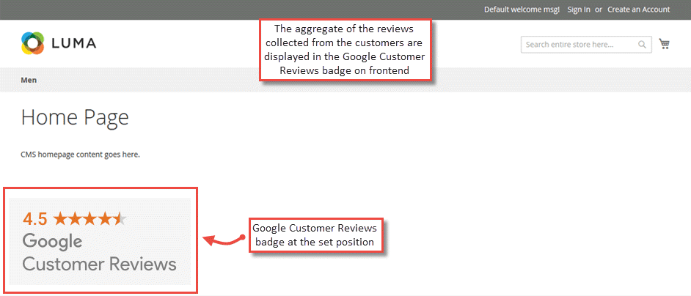691x296 pixels.
Task: Click the Home Page heading
Action: [x=75, y=117]
